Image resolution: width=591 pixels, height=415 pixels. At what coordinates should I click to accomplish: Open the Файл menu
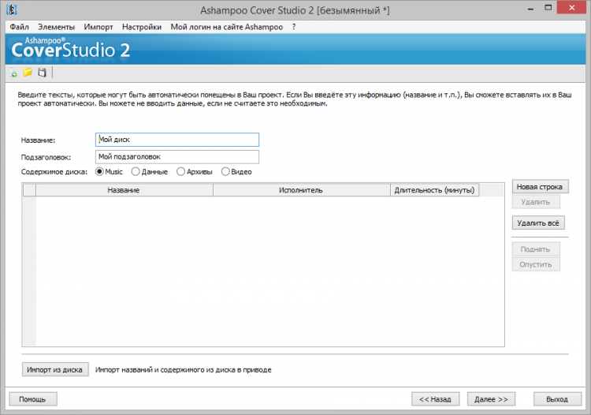(x=19, y=27)
